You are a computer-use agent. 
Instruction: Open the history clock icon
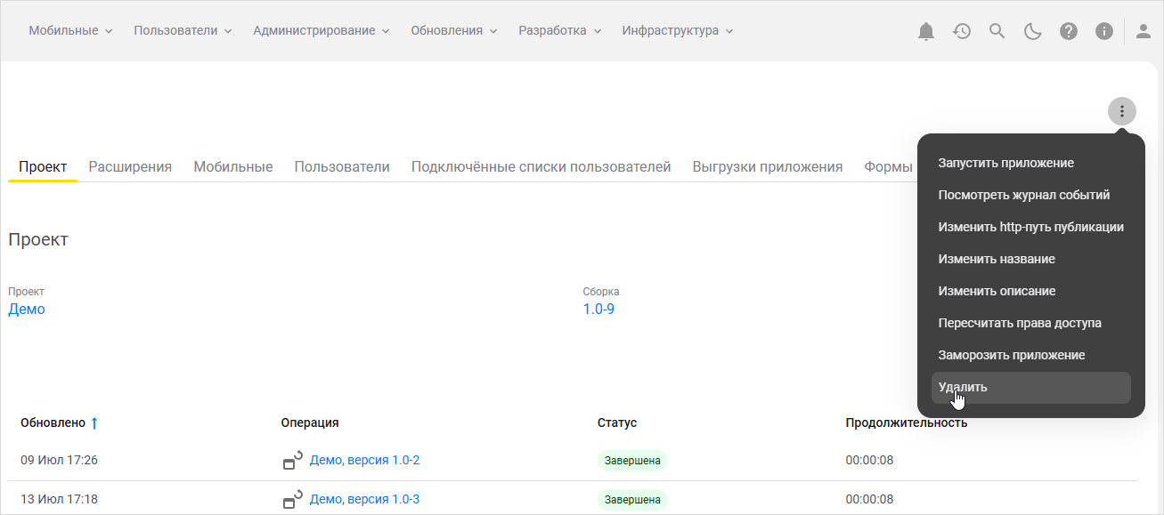[x=962, y=31]
